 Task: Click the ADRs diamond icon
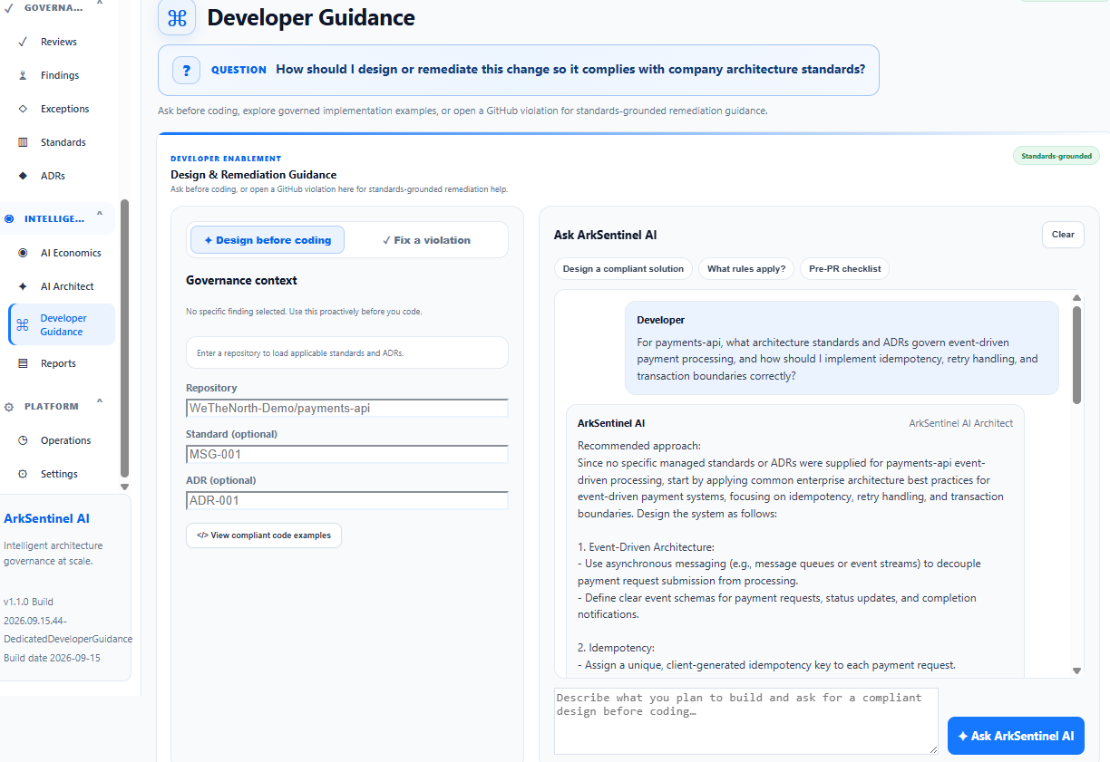tap(23, 176)
